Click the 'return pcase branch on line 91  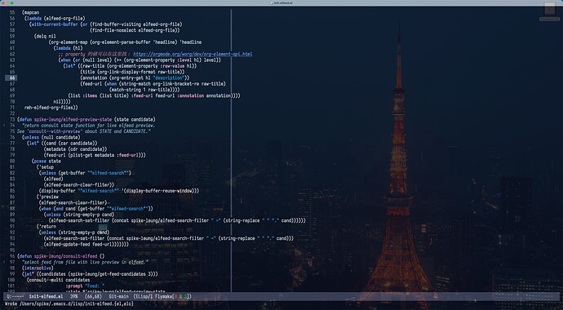47,227
